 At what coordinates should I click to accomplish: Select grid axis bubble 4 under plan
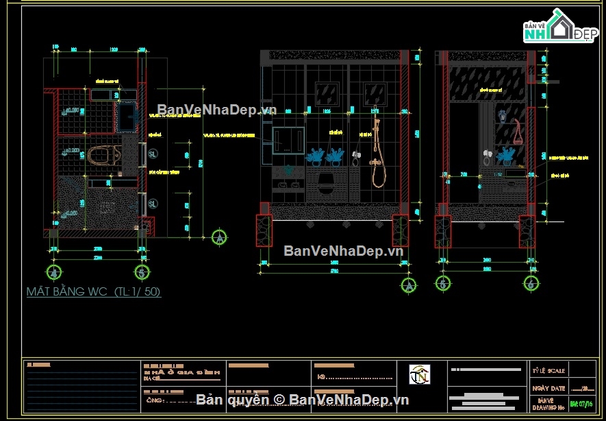click(53, 272)
